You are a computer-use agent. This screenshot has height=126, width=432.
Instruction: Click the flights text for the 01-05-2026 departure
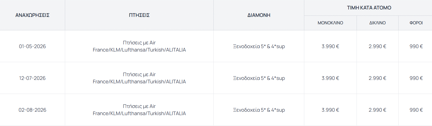(139, 46)
